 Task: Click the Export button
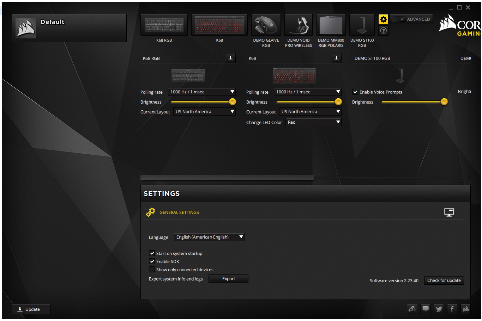click(229, 279)
